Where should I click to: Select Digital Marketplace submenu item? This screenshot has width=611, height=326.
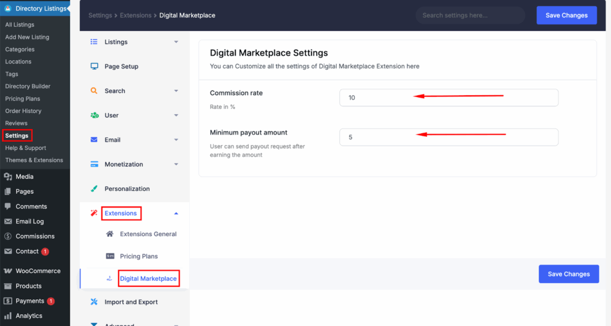pos(148,278)
